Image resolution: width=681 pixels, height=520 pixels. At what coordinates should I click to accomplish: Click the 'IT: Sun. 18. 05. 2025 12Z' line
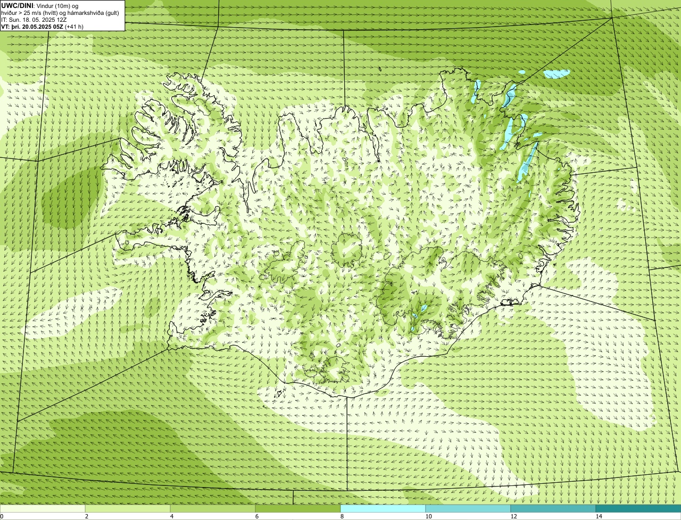pos(34,20)
